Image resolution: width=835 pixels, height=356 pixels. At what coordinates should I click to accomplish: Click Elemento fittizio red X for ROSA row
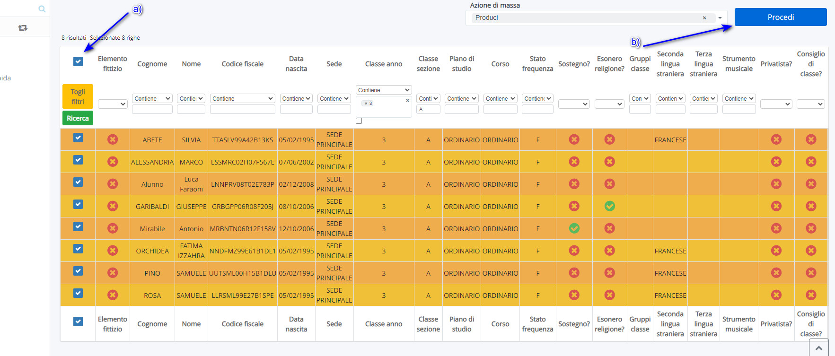pyautogui.click(x=113, y=295)
